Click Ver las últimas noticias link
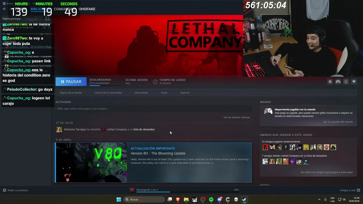Screen dimensions: 363x204 [237, 117]
